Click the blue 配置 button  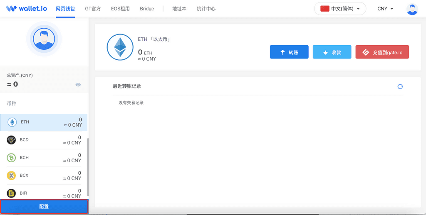coord(44,206)
